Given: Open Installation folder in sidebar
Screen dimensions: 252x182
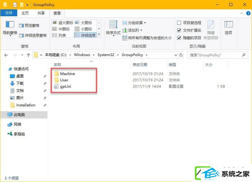Looking at the screenshot, I should coord(23,105).
